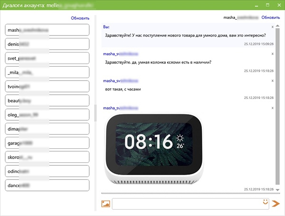285x216 pixels.
Task: Remove message asking about 'умная колонка'
Action: pyautogui.click(x=272, y=54)
